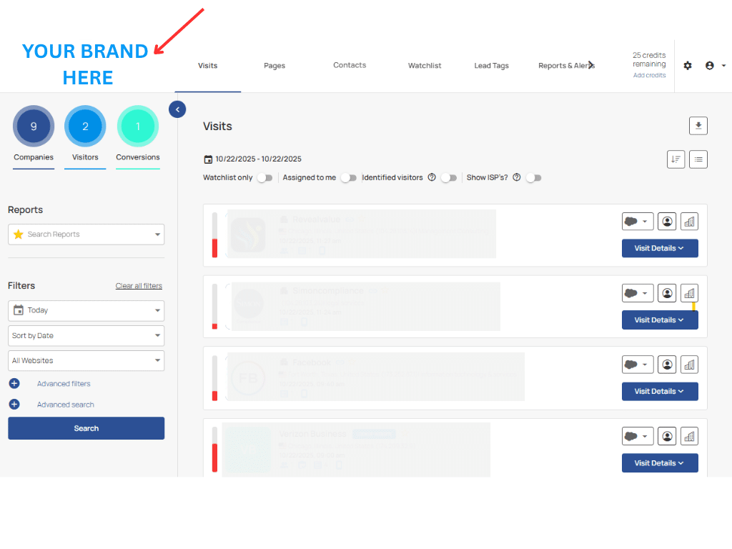Screen dimensions: 732x549
Task: Turn on Identified visitors filtering
Action: point(450,177)
